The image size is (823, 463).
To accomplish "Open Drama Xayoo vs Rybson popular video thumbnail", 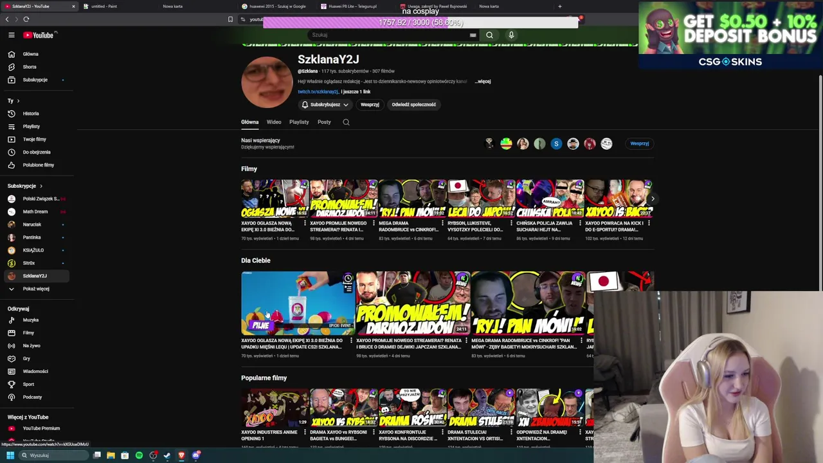I will coord(343,407).
